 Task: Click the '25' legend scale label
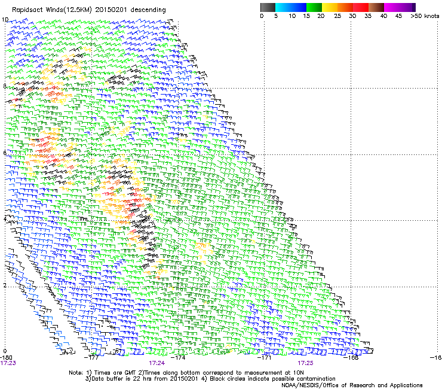point(337,16)
